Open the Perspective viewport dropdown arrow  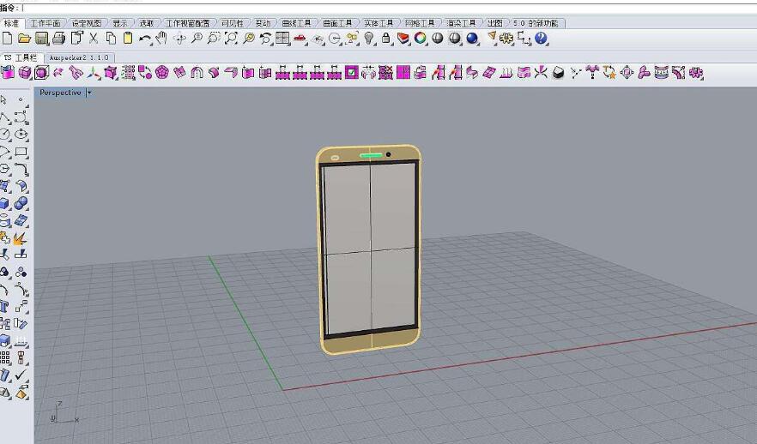(x=88, y=93)
